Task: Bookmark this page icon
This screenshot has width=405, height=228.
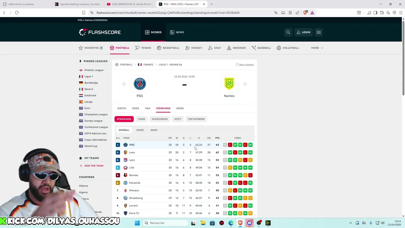Action: pos(84,13)
